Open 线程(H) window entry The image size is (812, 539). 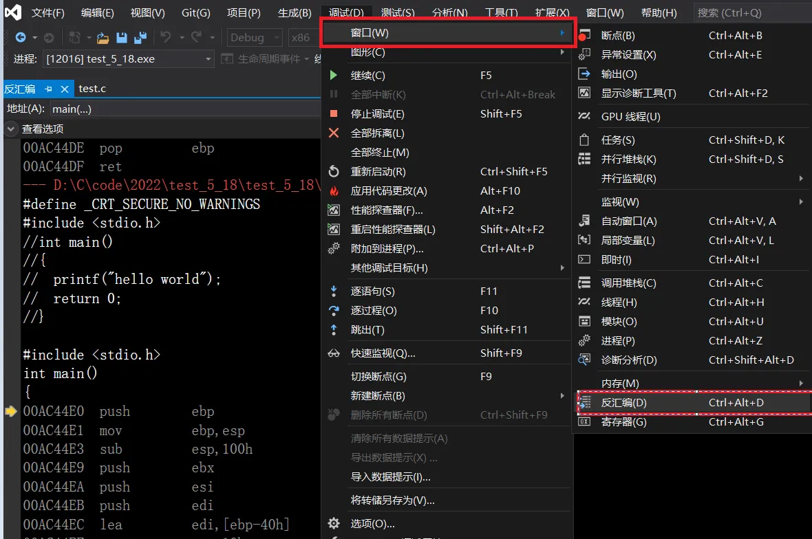693,302
